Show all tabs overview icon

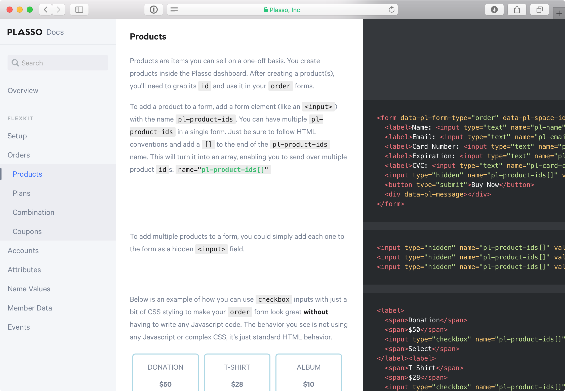pyautogui.click(x=540, y=10)
